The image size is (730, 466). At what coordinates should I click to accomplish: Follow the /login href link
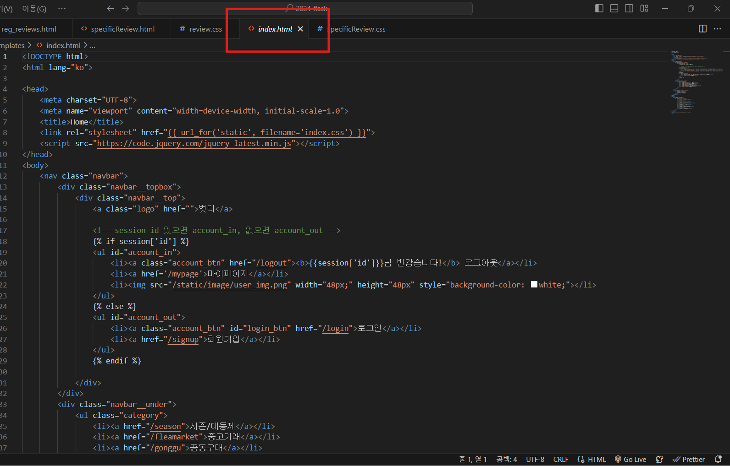point(335,328)
